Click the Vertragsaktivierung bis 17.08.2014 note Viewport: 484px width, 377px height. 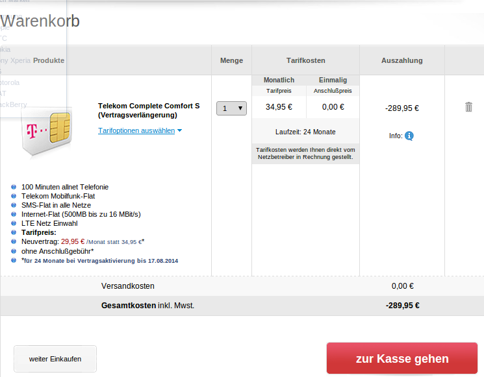[99, 261]
